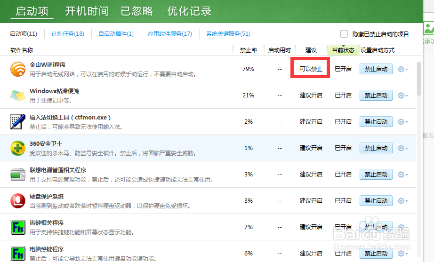Click 禁止启动 for 金山WiFi程序
434x262 pixels.
pos(376,69)
